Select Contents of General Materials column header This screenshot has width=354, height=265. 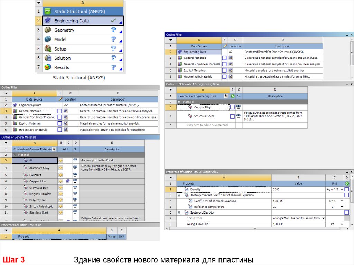coord(35,149)
